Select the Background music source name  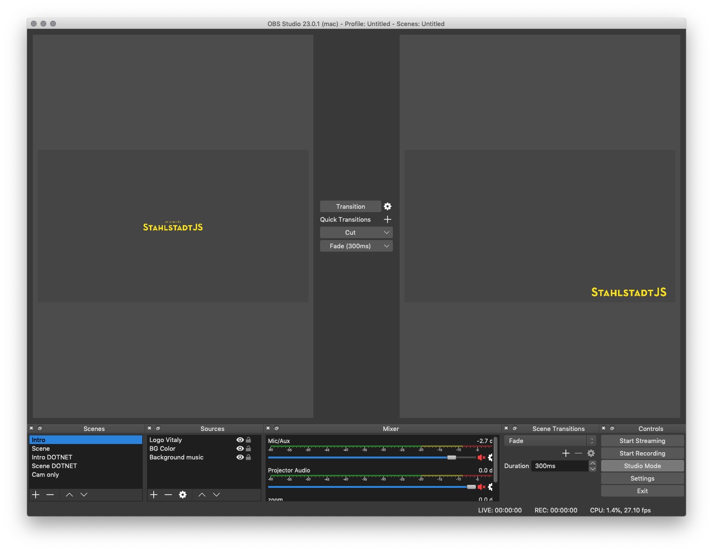176,457
